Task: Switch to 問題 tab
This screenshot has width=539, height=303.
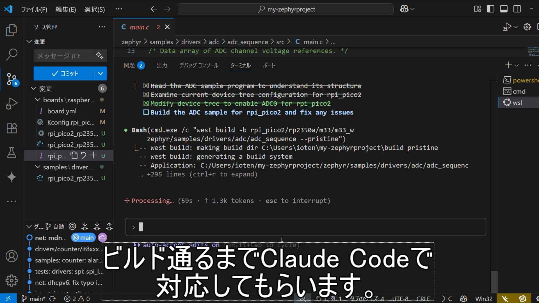Action: click(x=134, y=65)
